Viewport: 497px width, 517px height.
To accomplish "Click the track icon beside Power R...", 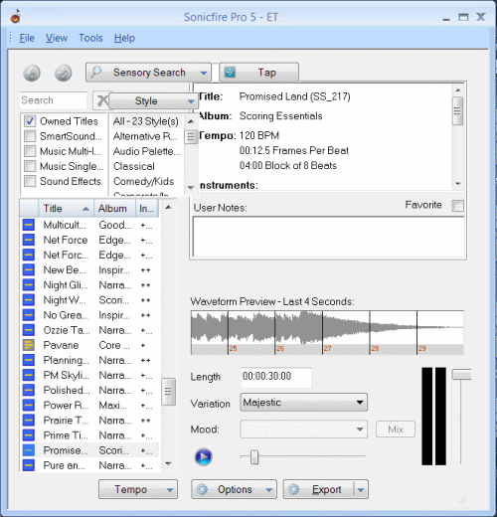I will 29,405.
